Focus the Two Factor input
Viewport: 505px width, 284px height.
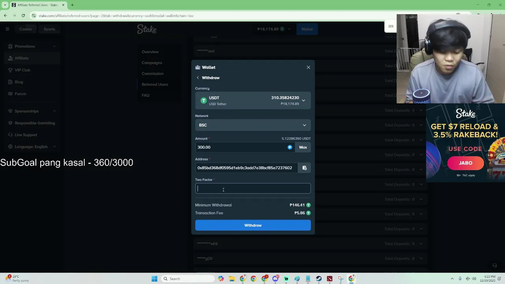253,189
